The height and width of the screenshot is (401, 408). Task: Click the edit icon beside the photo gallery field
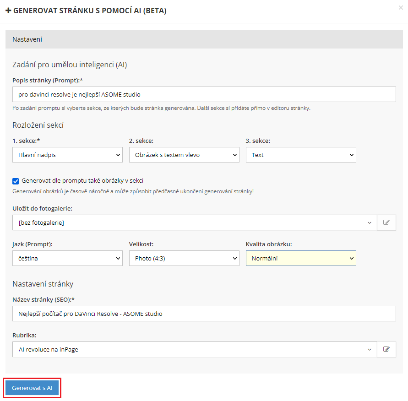point(386,222)
